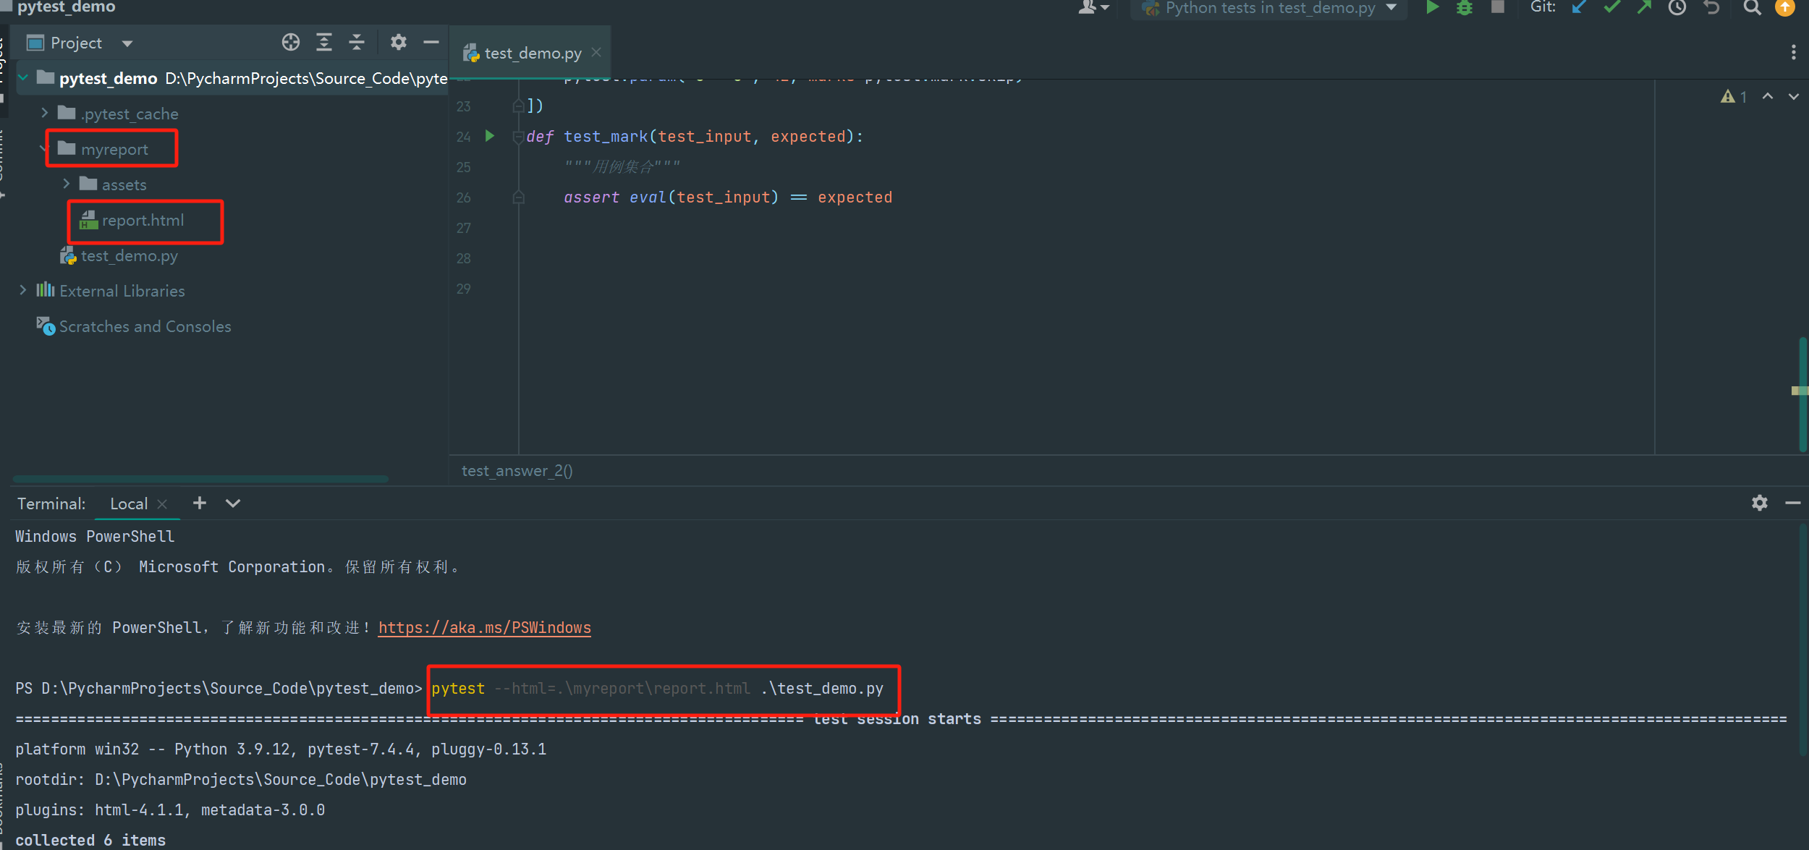Add a new terminal session
1809x850 pixels.
pyautogui.click(x=200, y=503)
